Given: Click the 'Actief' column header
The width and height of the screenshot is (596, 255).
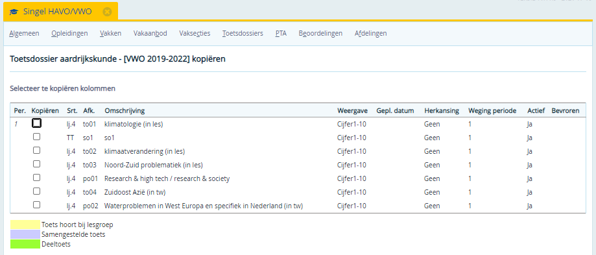Looking at the screenshot, I should point(536,110).
